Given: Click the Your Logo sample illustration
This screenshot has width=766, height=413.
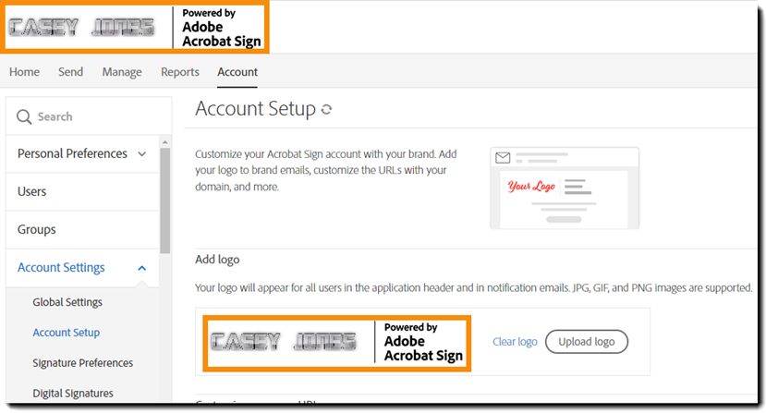Looking at the screenshot, I should pos(531,187).
